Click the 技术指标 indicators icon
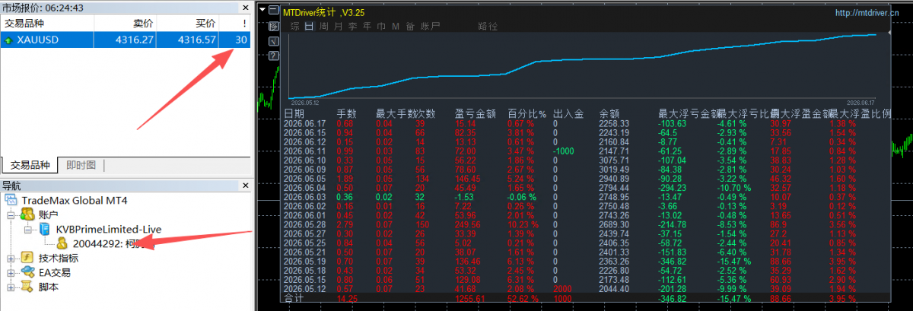 click(x=27, y=258)
